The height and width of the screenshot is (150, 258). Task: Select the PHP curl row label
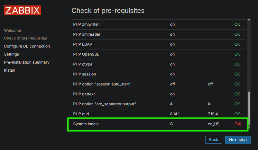[81, 114]
